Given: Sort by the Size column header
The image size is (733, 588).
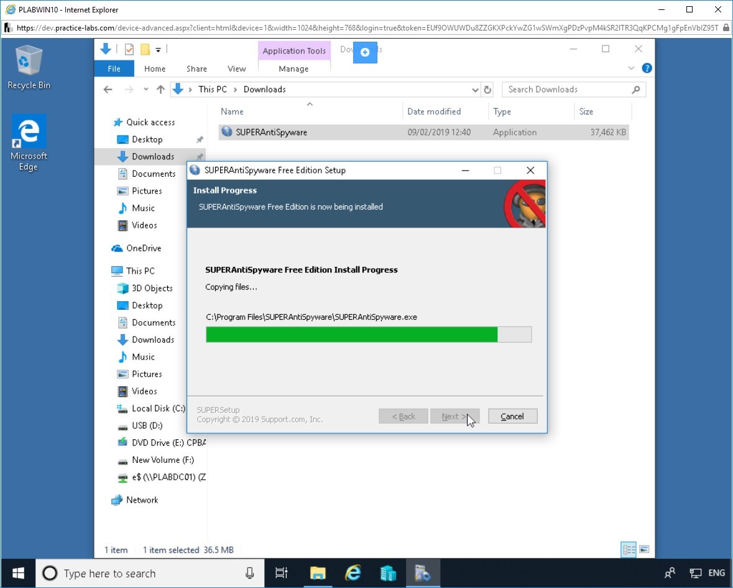Looking at the screenshot, I should coord(603,111).
